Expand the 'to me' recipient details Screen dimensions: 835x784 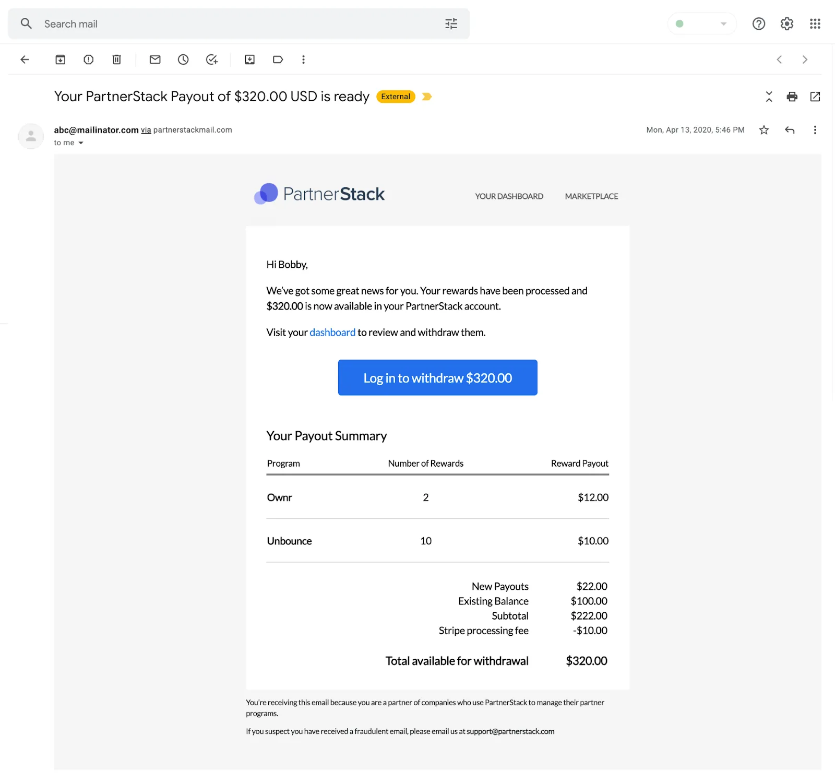(x=81, y=143)
